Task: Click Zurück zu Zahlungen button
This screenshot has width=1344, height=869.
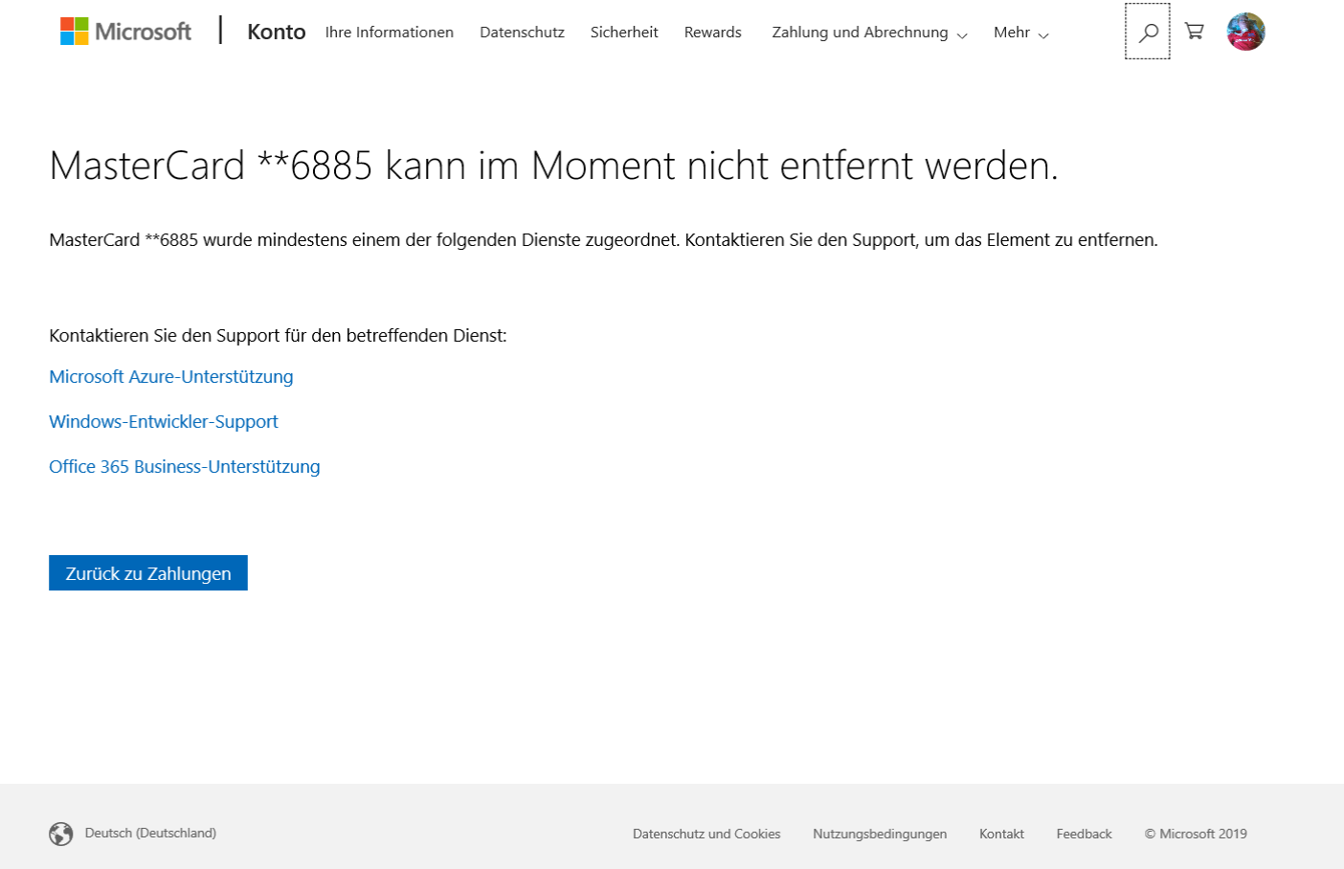Action: coord(148,573)
